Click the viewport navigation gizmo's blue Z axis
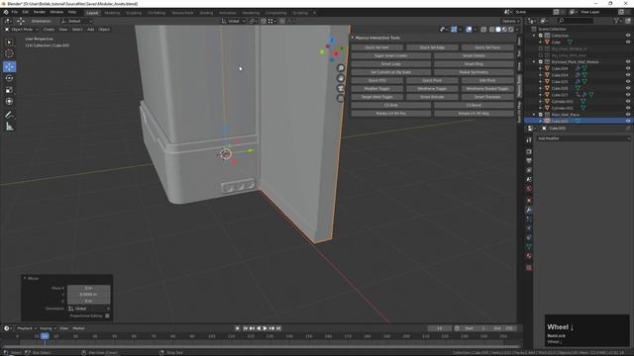Screen dimensions: 634x356 (x=332, y=40)
